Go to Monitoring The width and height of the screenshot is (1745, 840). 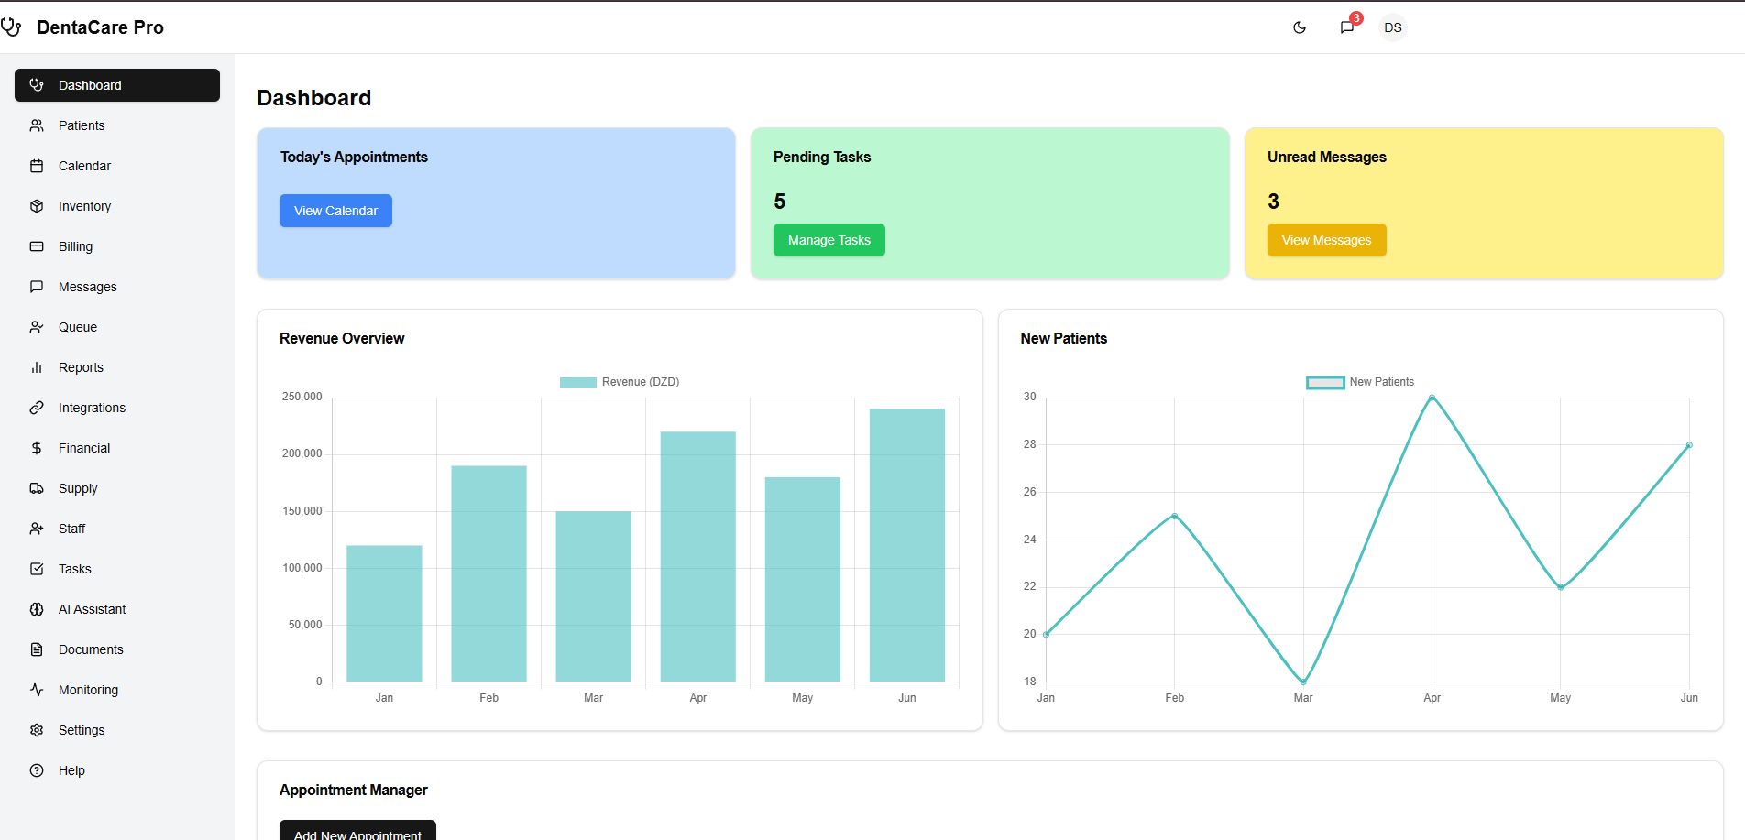click(117, 690)
